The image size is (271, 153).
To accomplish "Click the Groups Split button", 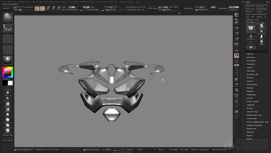I will (8, 135).
